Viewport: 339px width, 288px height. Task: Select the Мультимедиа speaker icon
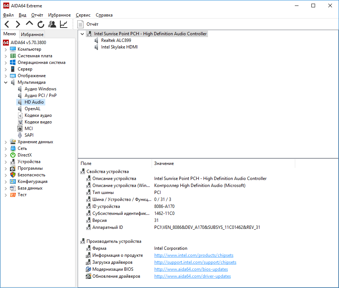point(13,82)
